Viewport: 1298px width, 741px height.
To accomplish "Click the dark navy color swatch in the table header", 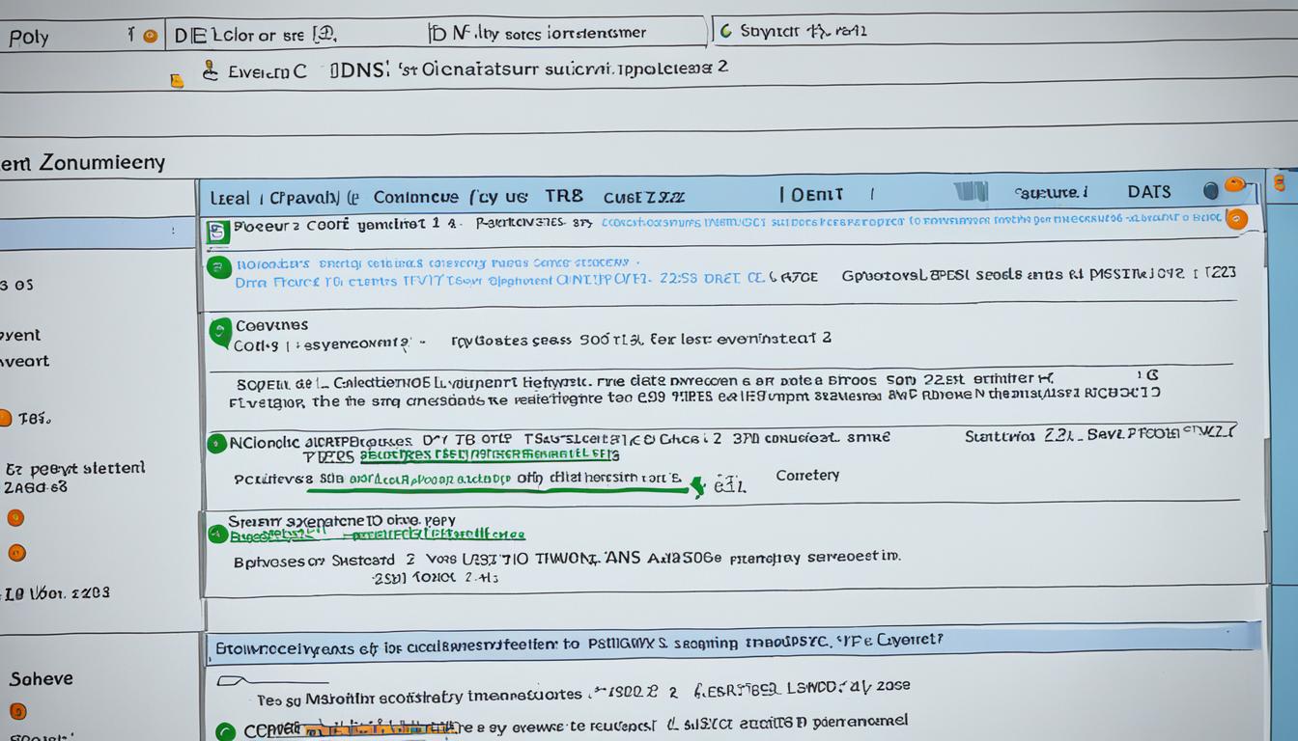I will [1212, 189].
